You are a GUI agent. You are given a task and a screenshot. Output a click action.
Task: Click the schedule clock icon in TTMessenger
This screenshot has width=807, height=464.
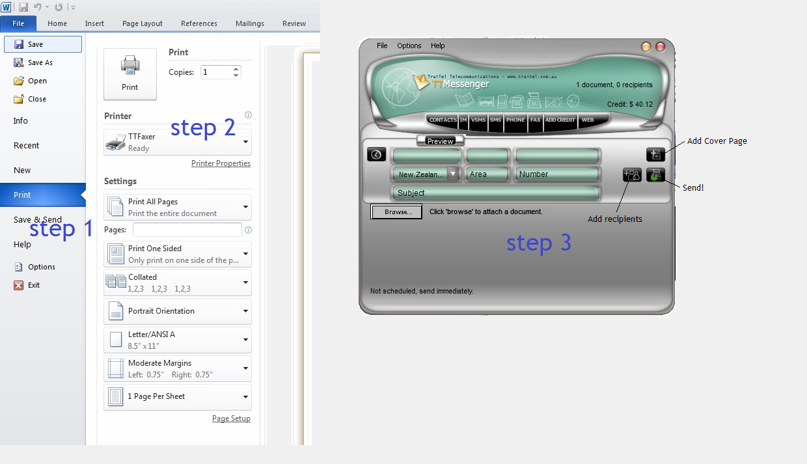(x=376, y=154)
